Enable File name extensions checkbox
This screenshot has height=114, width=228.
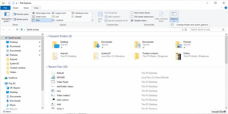[x=142, y=17]
